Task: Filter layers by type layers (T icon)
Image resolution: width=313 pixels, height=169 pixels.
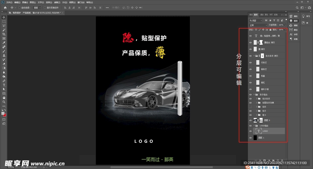Action: tap(274, 20)
